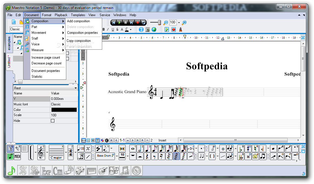Image resolution: width=314 pixels, height=184 pixels.
Task: Open the web globe icon
Action: click(154, 29)
